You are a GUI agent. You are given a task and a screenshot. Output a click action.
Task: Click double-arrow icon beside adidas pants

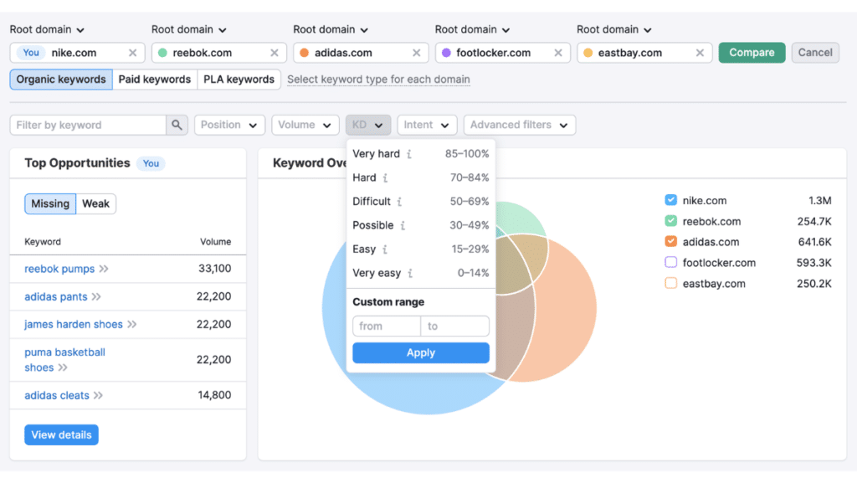click(96, 296)
